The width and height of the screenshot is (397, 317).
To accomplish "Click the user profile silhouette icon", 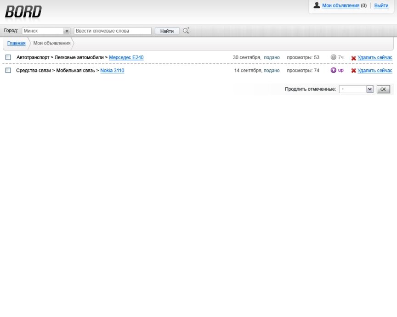I will [x=317, y=5].
